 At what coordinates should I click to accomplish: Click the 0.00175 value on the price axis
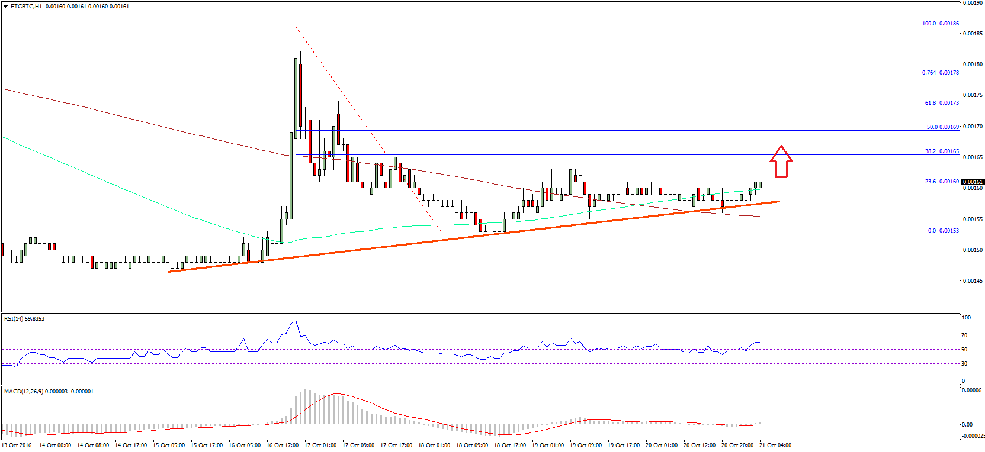(973, 95)
